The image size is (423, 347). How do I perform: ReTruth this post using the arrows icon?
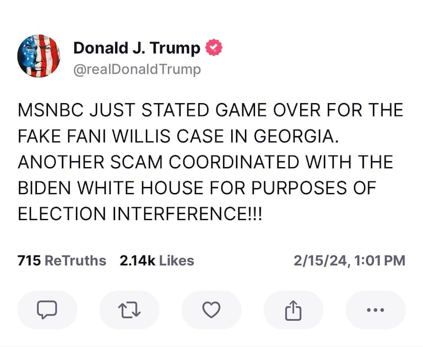click(x=129, y=310)
